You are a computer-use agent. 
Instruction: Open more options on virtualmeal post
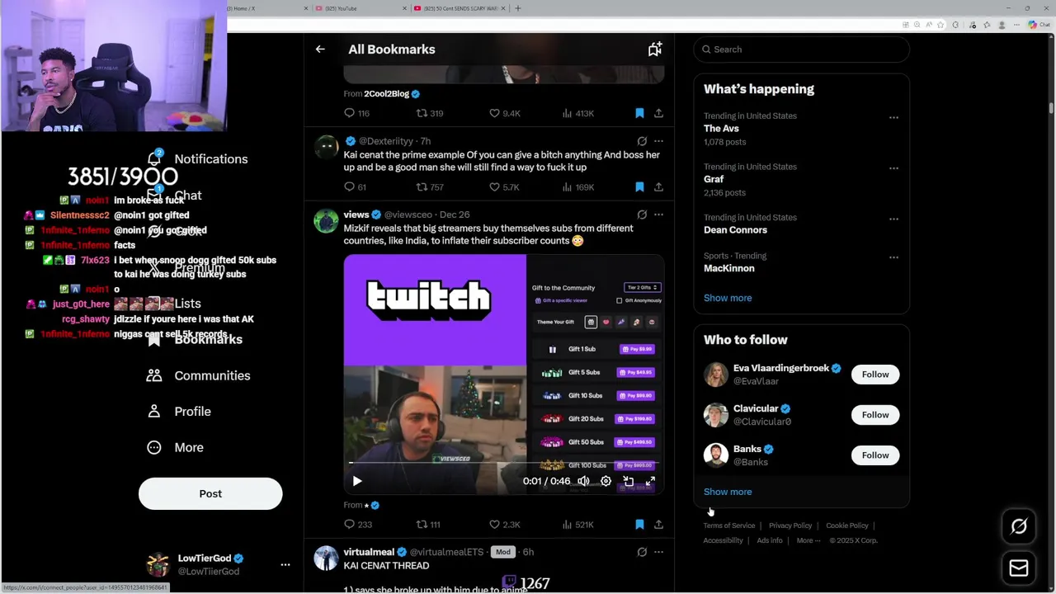point(658,552)
